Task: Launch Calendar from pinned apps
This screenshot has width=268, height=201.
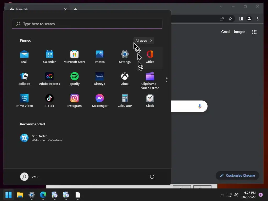Action: click(49, 57)
